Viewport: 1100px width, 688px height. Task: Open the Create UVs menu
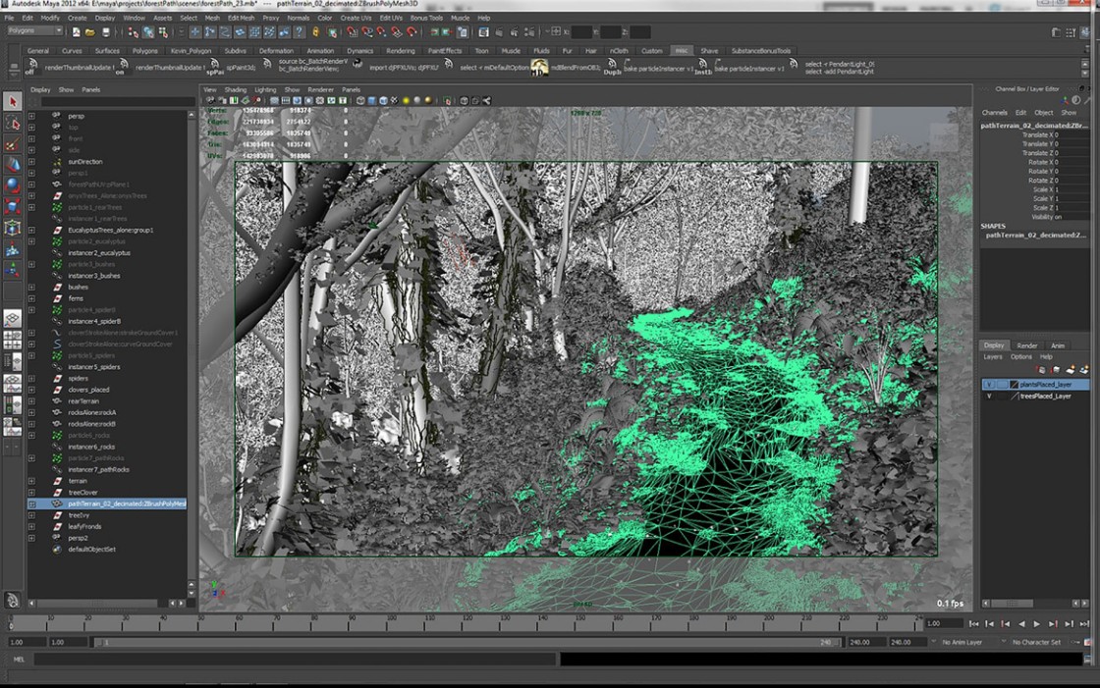click(x=355, y=18)
